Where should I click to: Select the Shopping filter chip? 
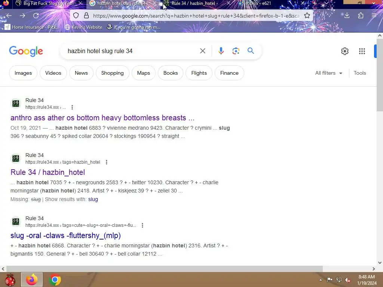point(112,73)
